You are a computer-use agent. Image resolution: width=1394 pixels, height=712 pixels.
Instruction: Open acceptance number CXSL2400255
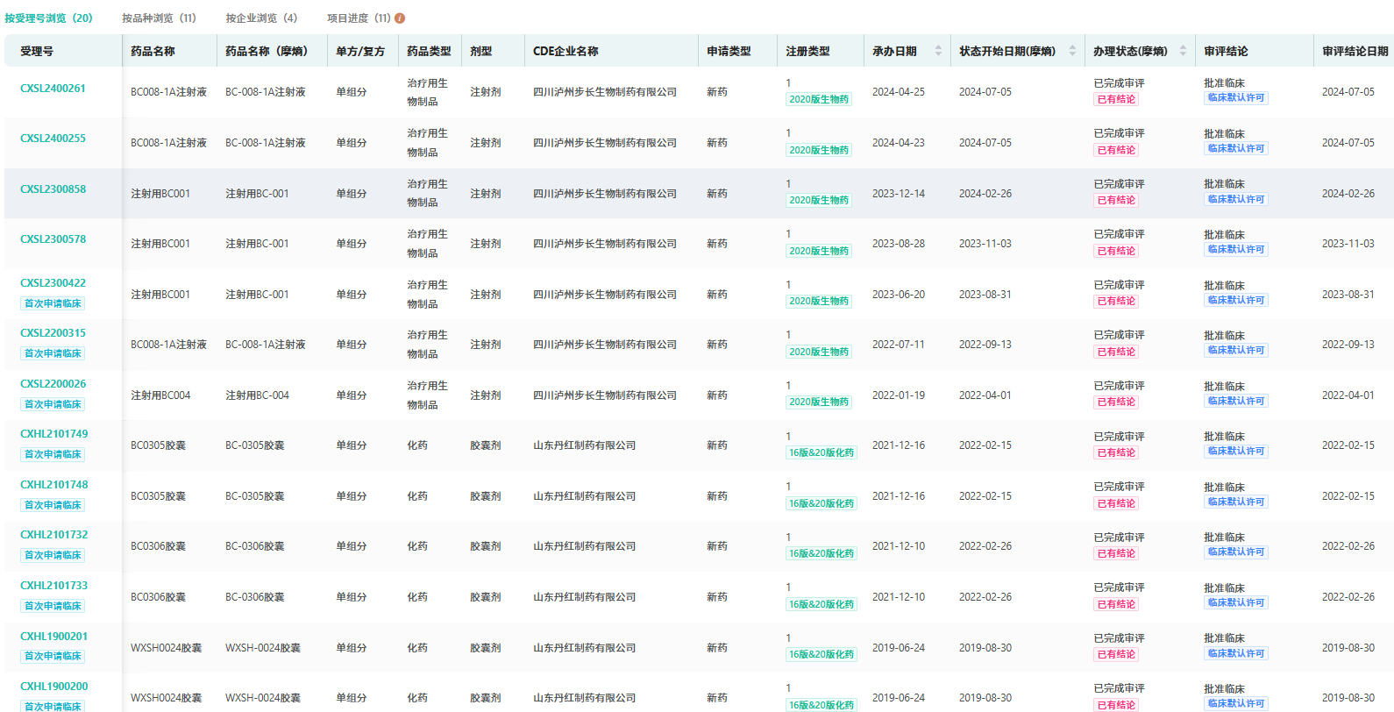pyautogui.click(x=53, y=139)
